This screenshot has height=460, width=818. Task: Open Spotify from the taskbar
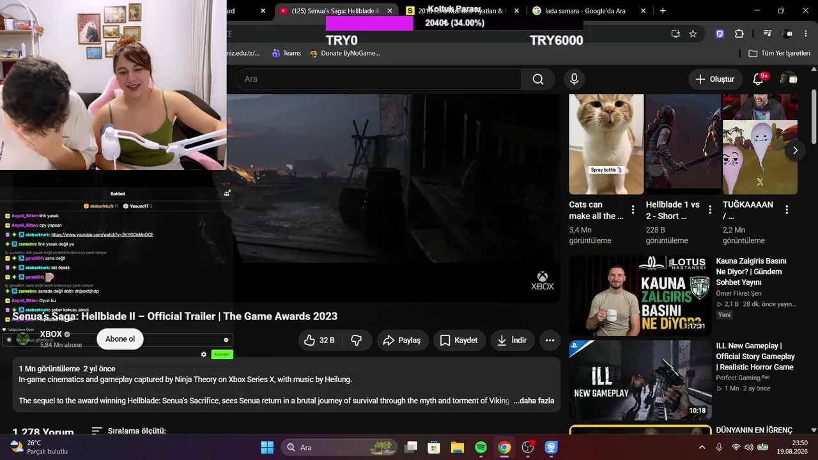click(481, 447)
